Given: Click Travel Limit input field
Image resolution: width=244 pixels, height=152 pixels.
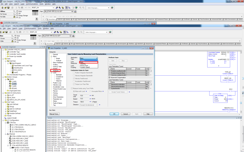Looking at the screenshot, I should pyautogui.click(x=84, y=96).
